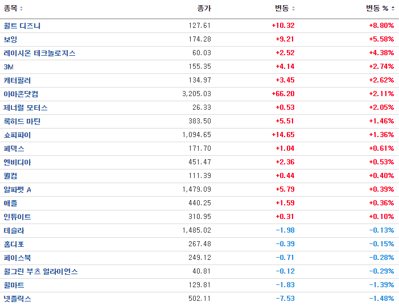
Task: Select change value +10.32
Action: (x=283, y=26)
